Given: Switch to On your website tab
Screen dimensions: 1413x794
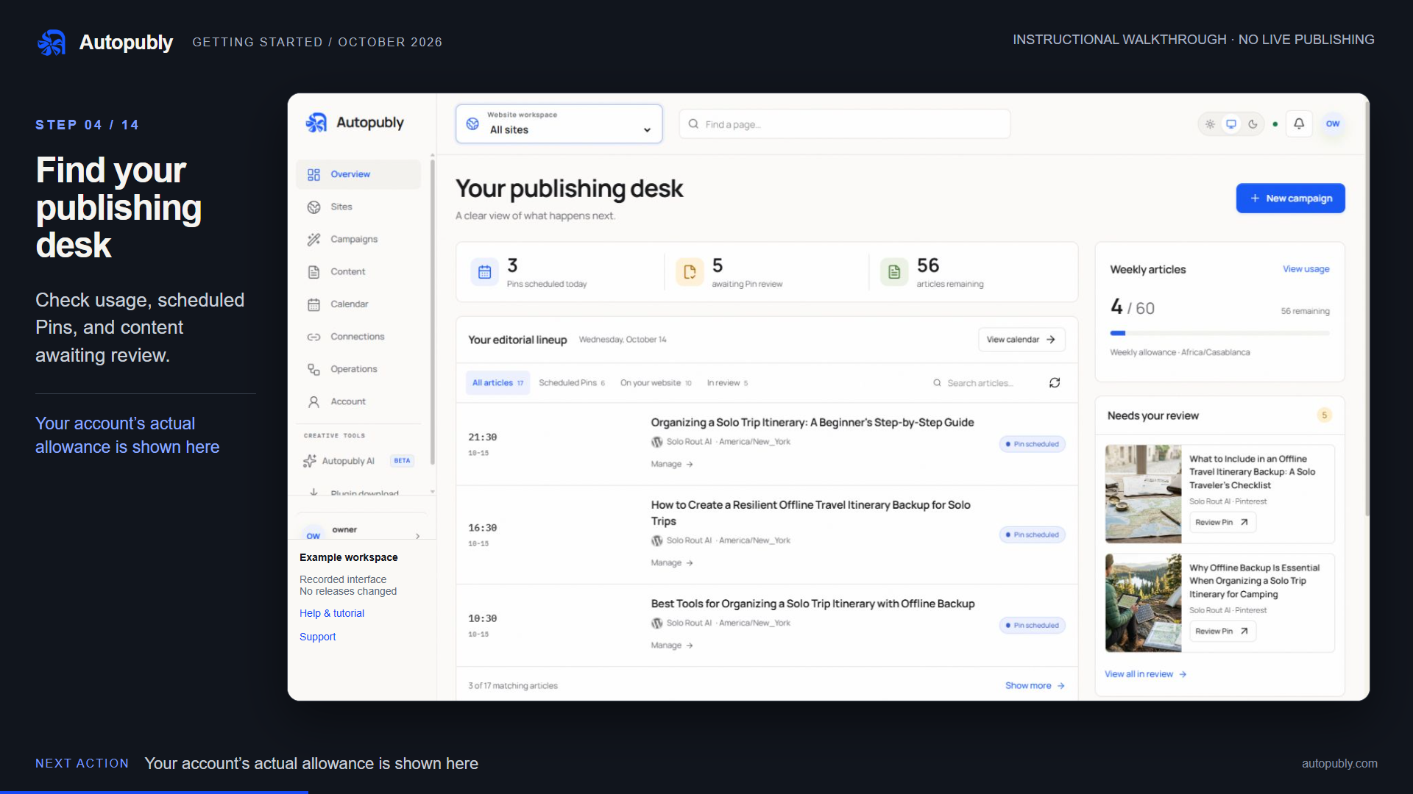Looking at the screenshot, I should coord(656,382).
